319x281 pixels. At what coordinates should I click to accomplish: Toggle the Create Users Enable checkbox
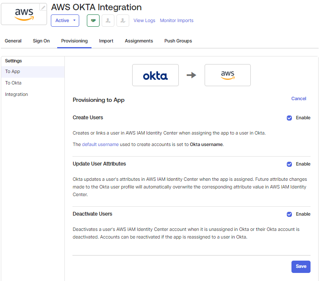point(289,118)
